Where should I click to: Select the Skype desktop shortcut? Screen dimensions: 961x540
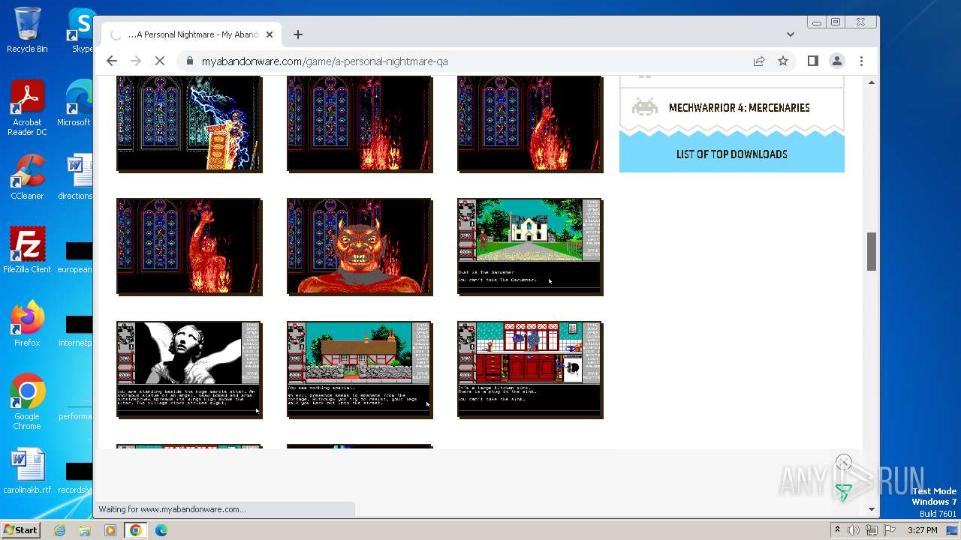81,30
